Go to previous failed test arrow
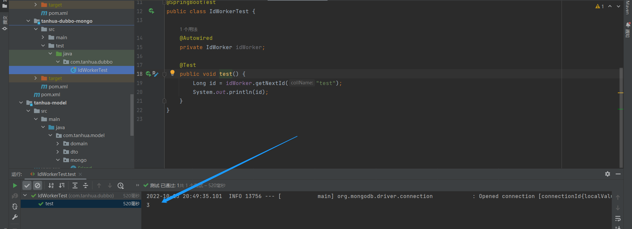The height and width of the screenshot is (229, 632). click(99, 186)
